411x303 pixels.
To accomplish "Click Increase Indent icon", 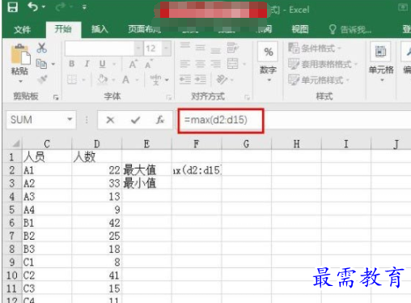I will coord(201,79).
